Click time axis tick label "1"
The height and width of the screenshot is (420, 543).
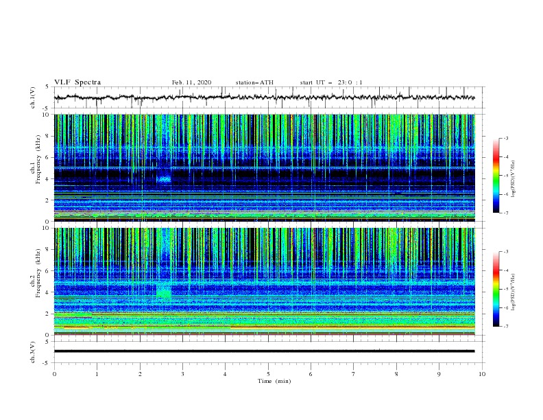[x=97, y=374]
